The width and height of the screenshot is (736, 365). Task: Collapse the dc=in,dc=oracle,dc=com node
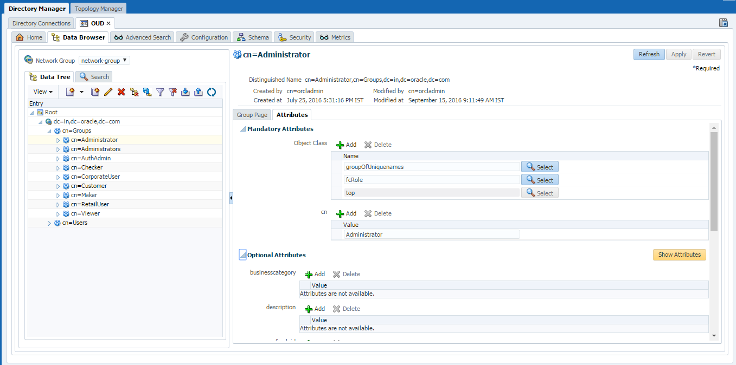tap(41, 122)
